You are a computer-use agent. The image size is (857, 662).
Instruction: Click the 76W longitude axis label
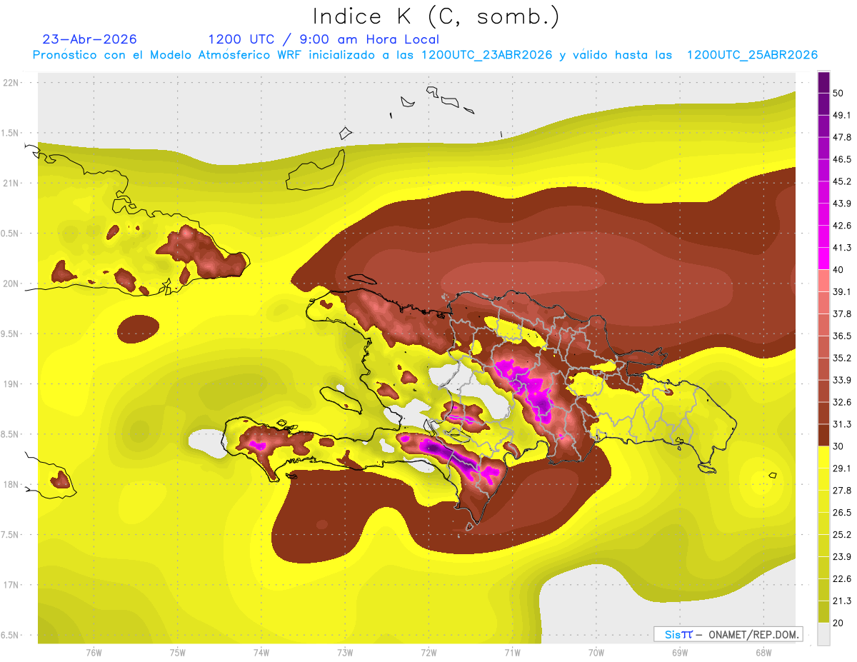pos(94,652)
